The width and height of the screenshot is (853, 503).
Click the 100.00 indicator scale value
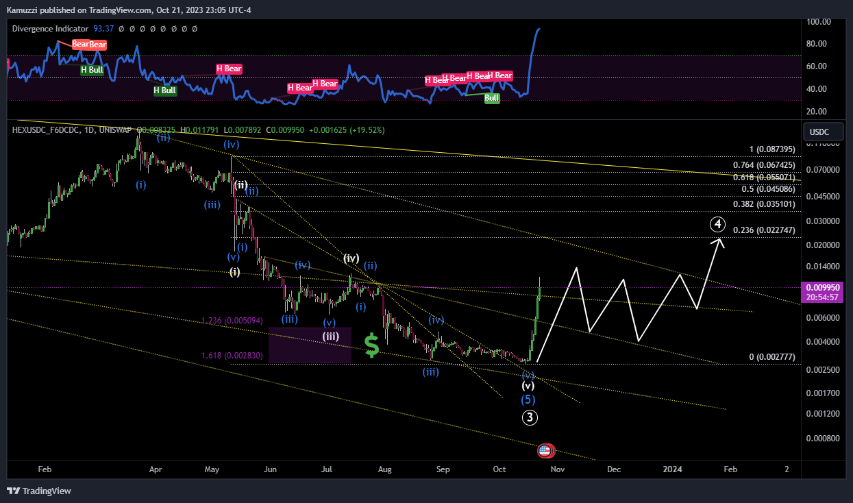point(819,22)
